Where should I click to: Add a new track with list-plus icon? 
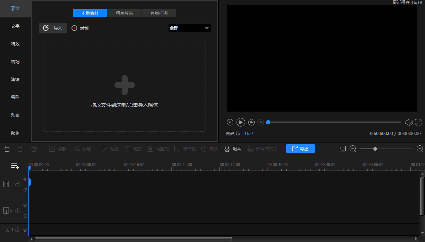click(15, 166)
